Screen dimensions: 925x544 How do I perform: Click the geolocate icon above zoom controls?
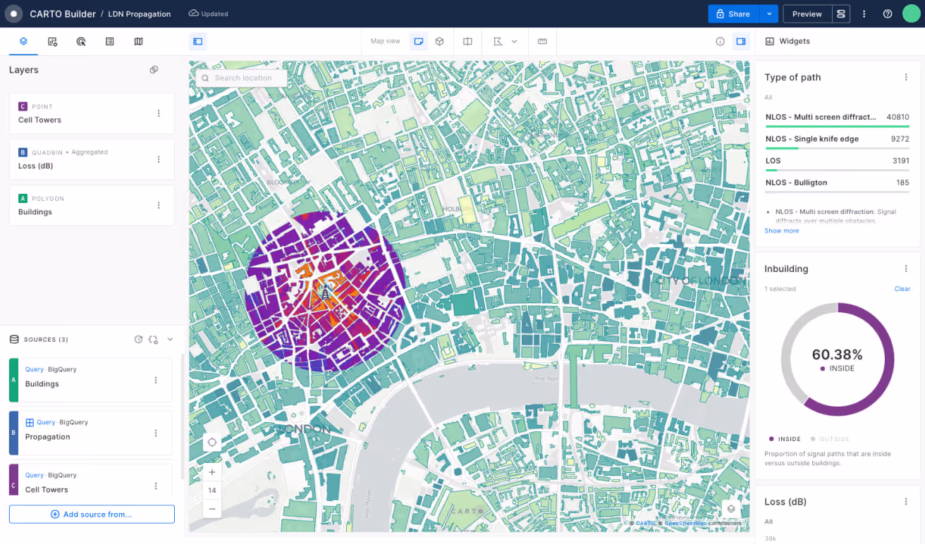[212, 442]
